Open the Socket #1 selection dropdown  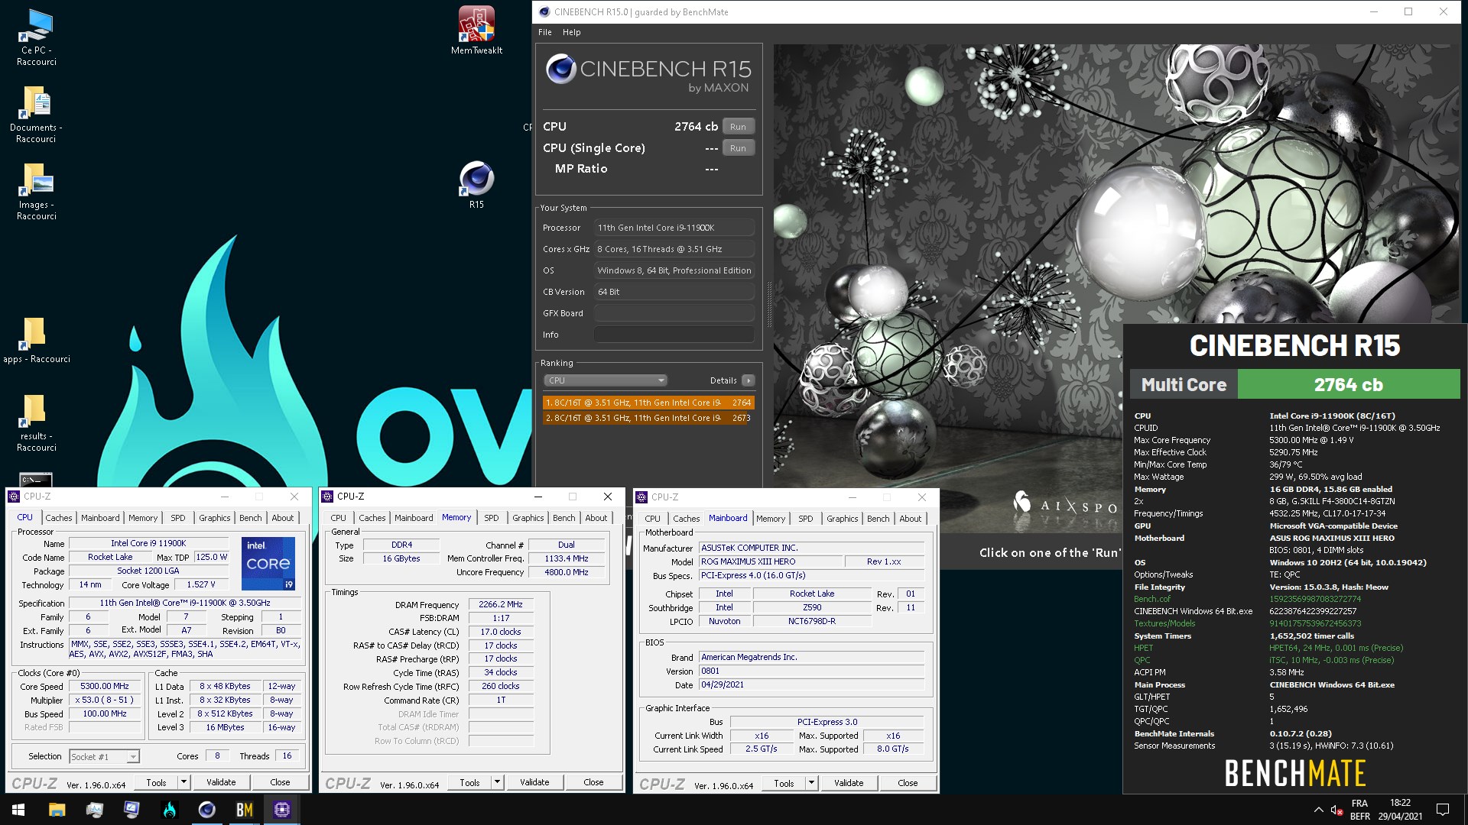tap(104, 756)
